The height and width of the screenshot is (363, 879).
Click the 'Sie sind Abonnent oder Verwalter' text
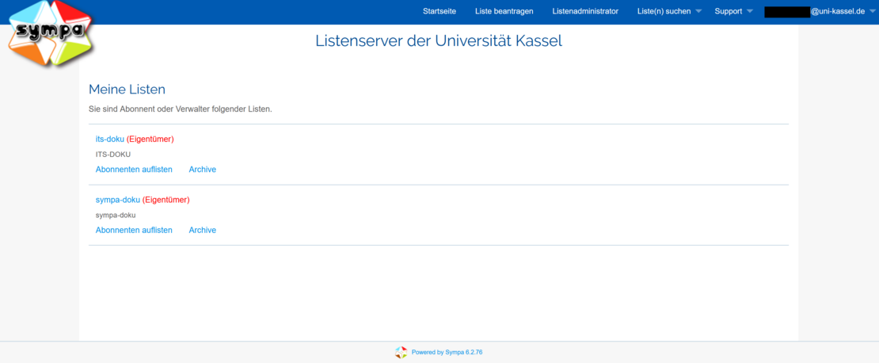(x=181, y=109)
